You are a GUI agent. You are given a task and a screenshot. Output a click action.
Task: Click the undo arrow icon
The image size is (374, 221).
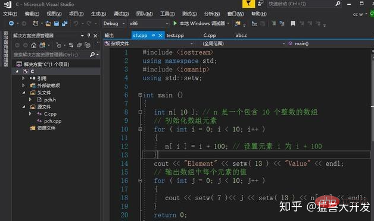click(76, 23)
